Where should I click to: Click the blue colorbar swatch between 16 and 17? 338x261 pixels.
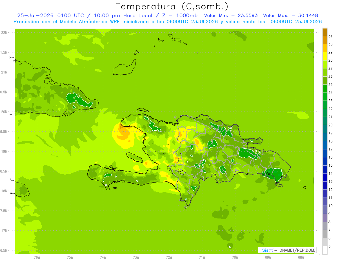click(x=325, y=153)
